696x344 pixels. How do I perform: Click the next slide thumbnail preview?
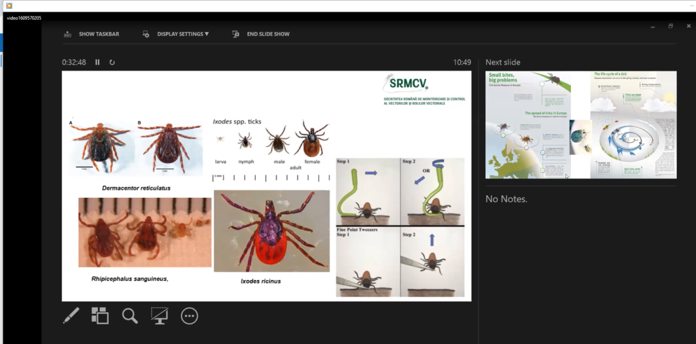580,124
